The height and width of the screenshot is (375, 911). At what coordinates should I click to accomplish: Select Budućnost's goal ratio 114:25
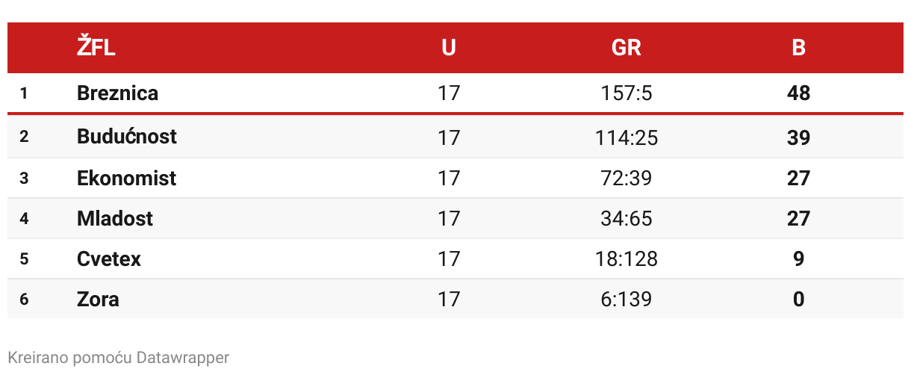pos(626,138)
